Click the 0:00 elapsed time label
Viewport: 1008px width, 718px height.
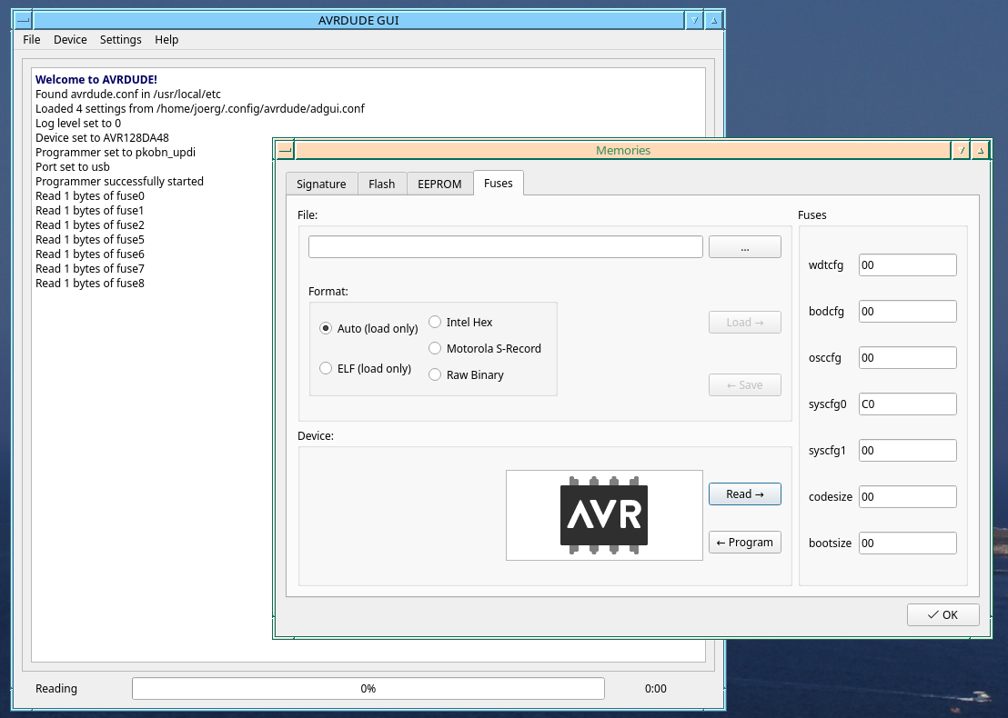(656, 688)
